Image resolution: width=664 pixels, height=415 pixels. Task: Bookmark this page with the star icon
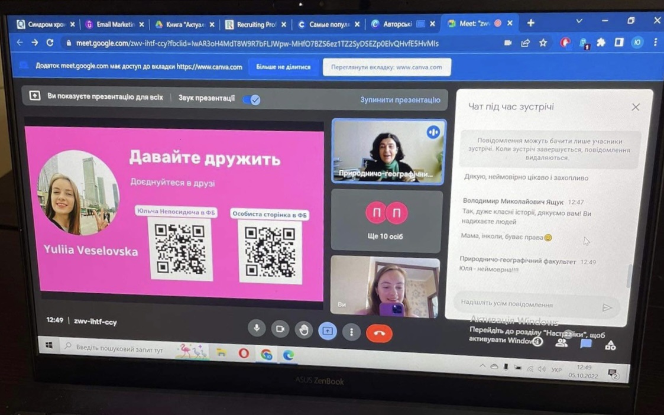coord(543,43)
